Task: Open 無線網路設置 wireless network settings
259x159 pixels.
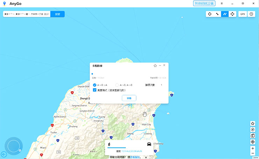Action: (204, 3)
